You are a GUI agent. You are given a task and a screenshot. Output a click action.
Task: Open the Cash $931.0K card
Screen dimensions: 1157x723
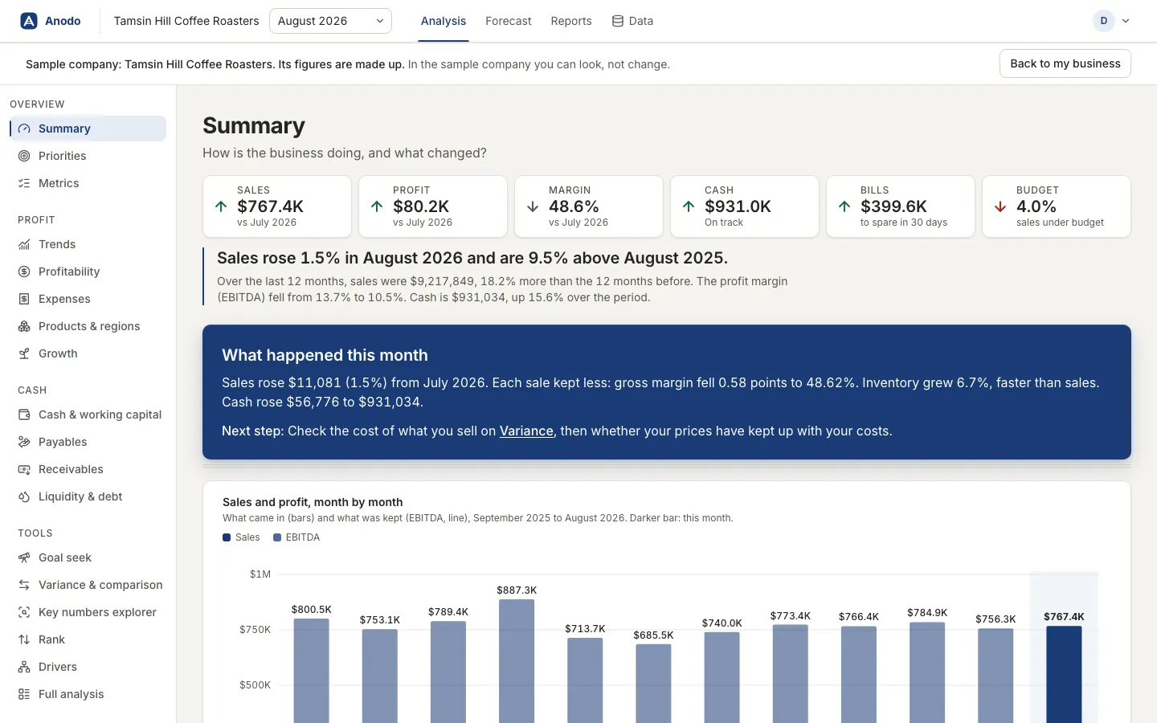click(x=745, y=206)
